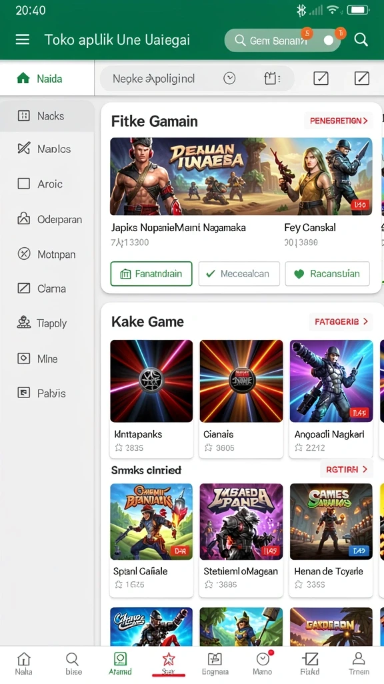The height and width of the screenshot is (684, 384).
Task: Click the orange S badge on search pill
Action: [x=307, y=33]
